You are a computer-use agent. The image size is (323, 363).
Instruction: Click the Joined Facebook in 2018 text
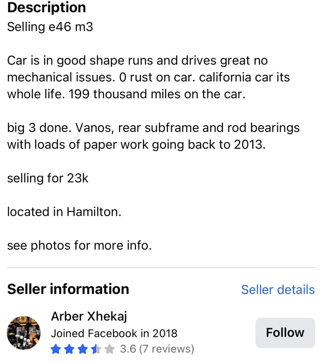tap(114, 333)
